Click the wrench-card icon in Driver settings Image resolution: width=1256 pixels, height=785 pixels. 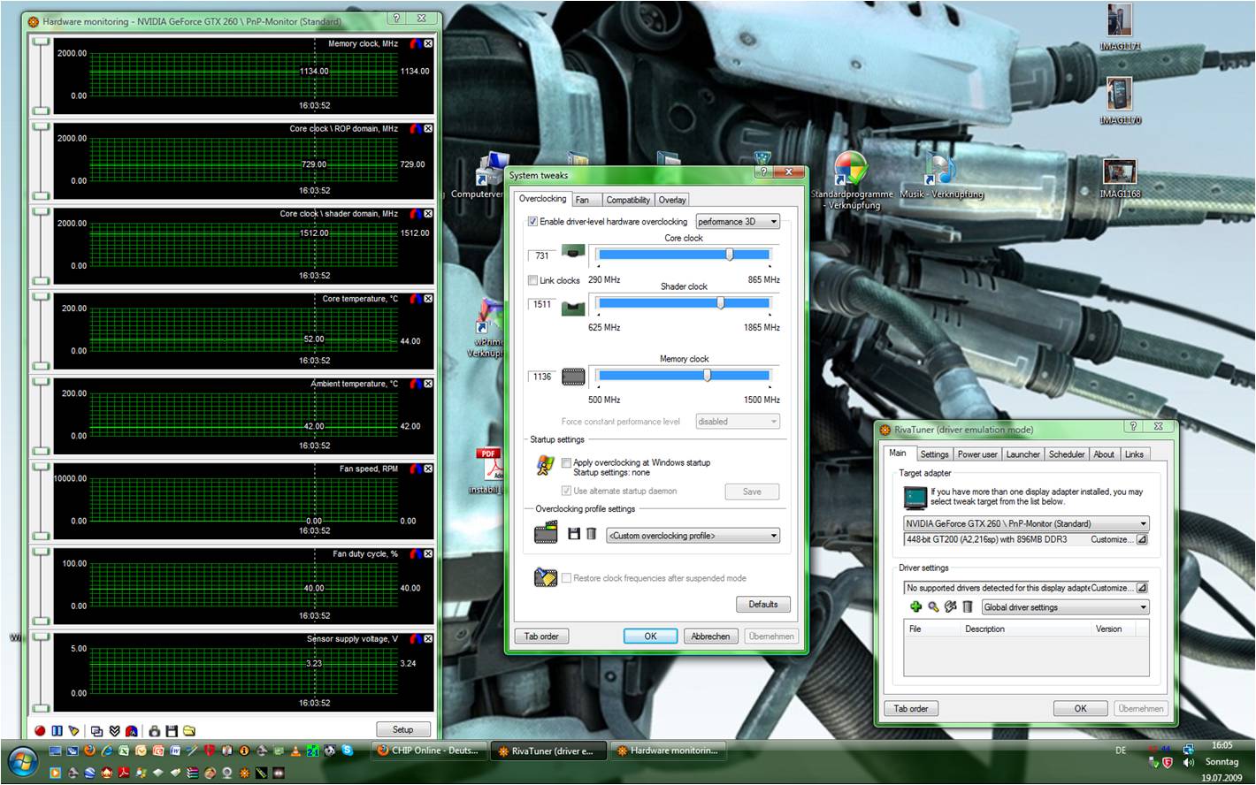951,606
